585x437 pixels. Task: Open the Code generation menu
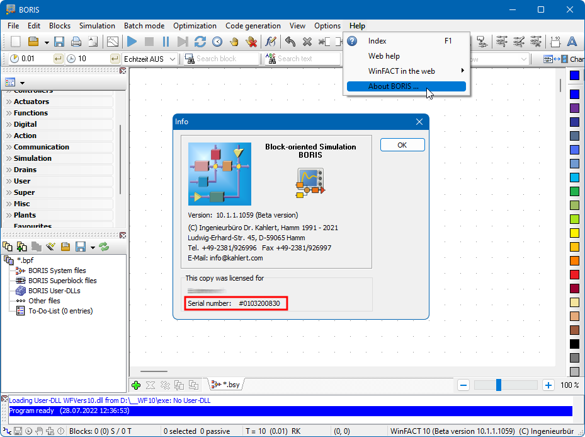tap(253, 26)
